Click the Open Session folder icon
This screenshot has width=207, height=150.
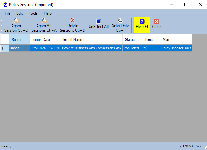16,21
